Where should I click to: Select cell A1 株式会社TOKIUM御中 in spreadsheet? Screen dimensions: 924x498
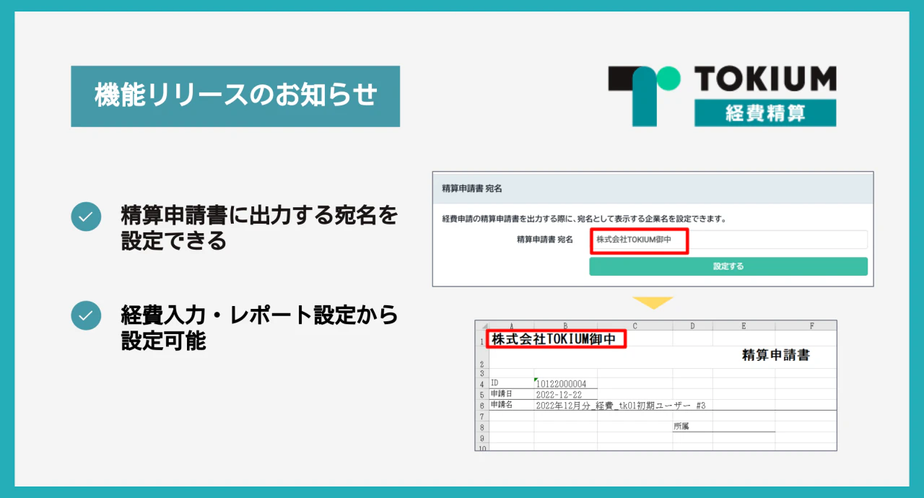point(556,339)
